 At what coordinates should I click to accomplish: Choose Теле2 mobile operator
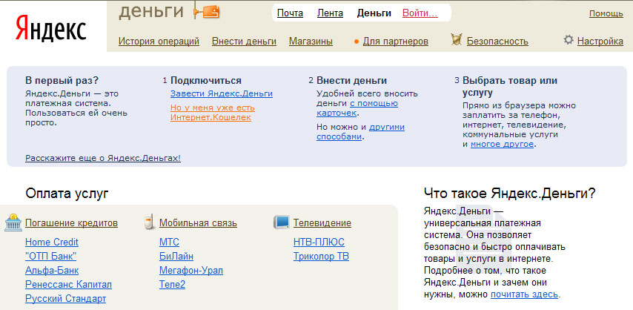coord(173,285)
